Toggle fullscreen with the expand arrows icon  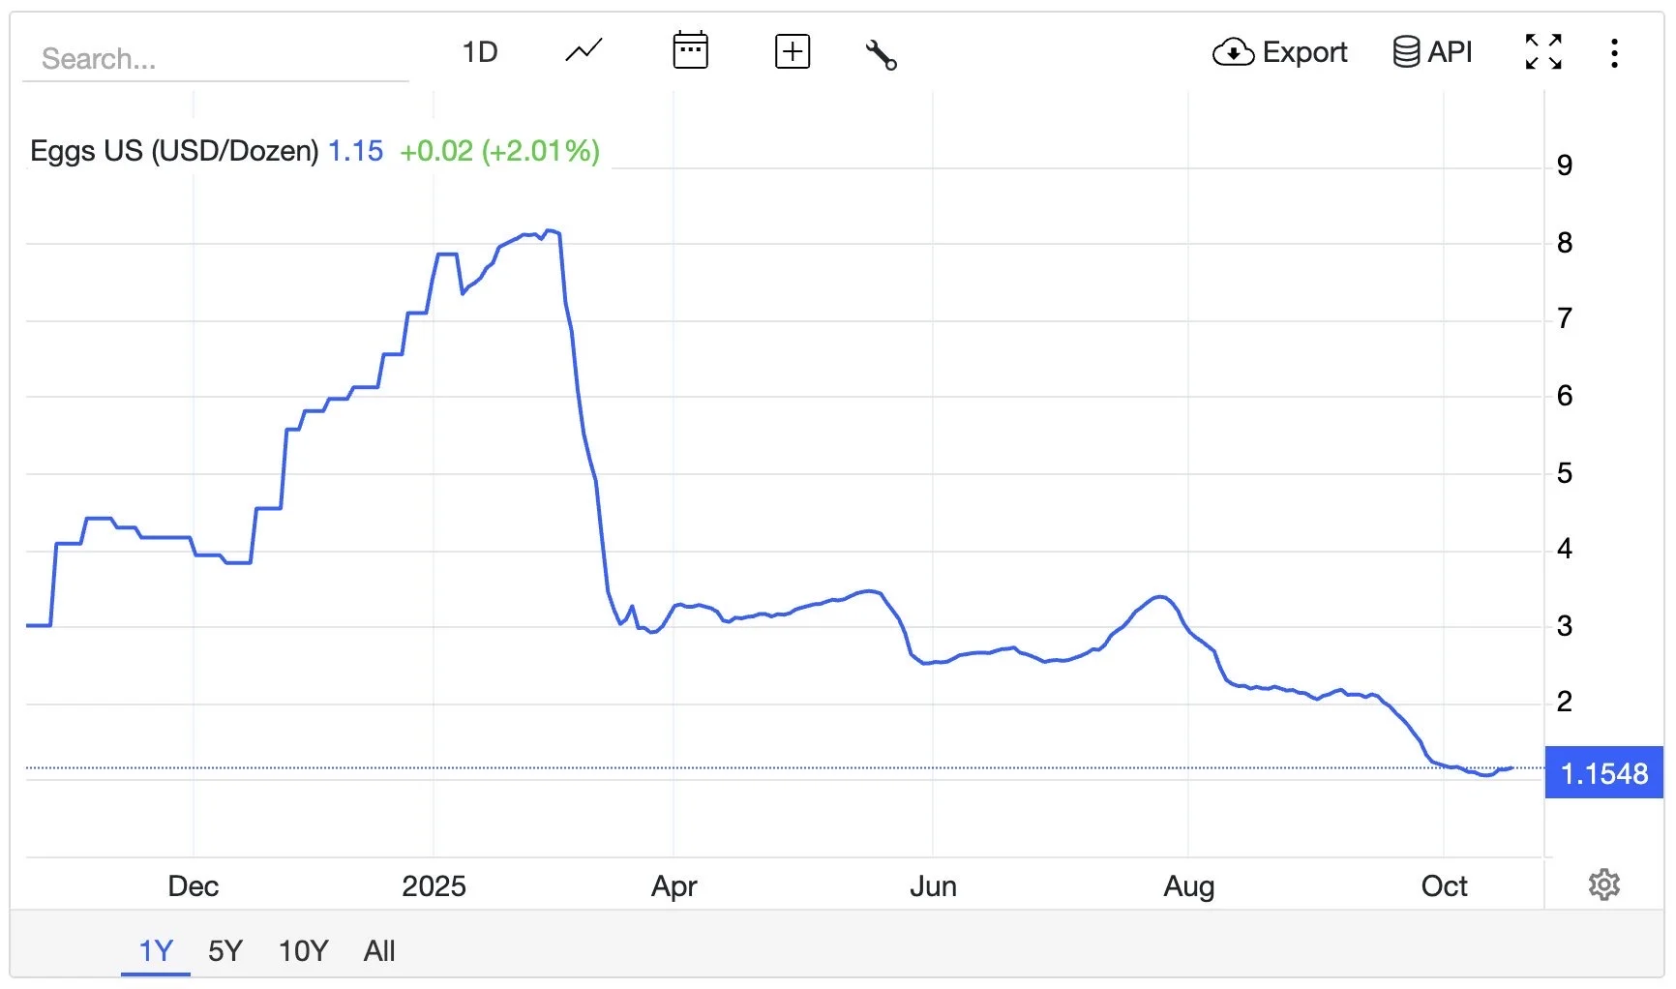coord(1543,51)
